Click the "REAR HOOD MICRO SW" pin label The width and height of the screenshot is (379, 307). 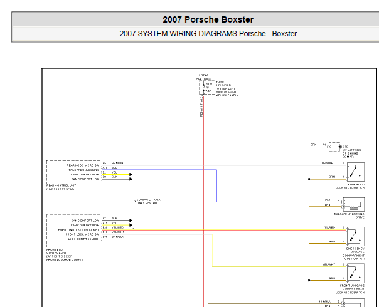coord(83,165)
